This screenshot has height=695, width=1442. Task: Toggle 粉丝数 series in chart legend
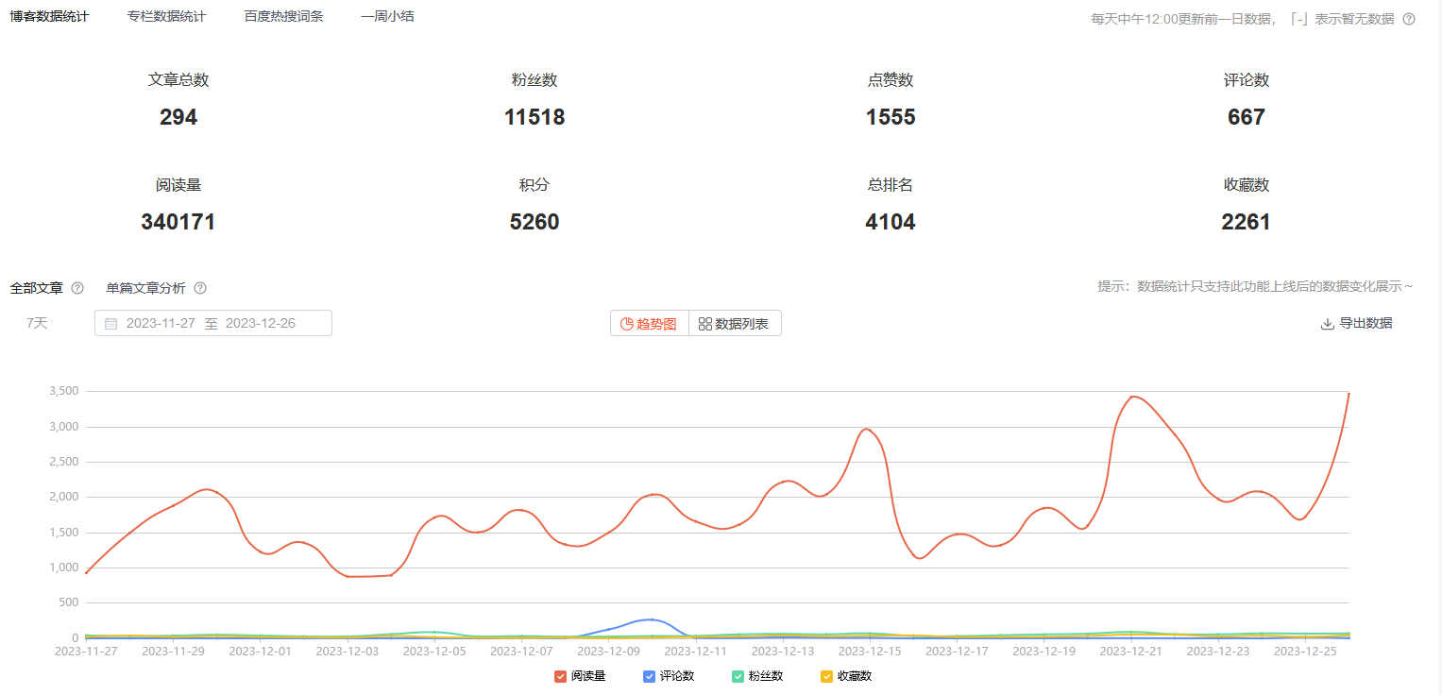757,676
